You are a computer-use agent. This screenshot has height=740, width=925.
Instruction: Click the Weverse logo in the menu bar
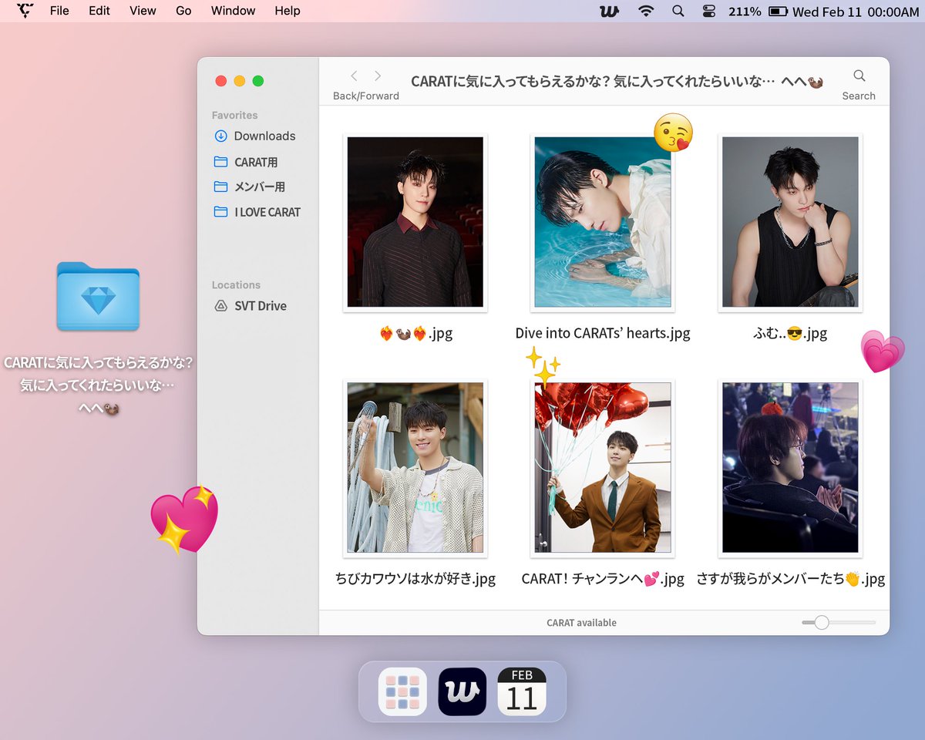click(x=609, y=11)
